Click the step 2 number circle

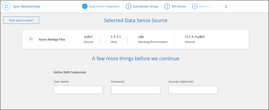[x=128, y=6]
